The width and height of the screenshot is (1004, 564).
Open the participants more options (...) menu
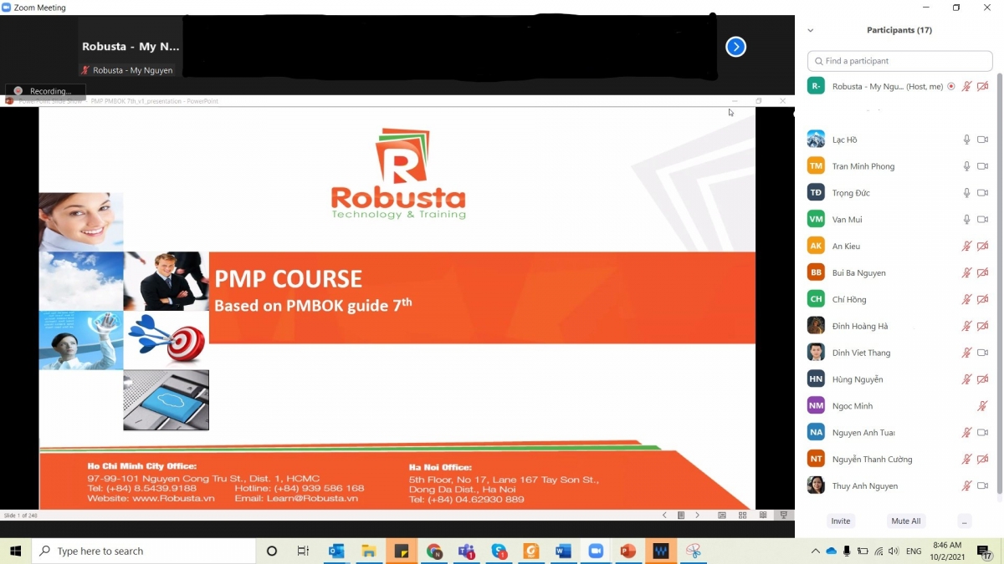tap(965, 521)
